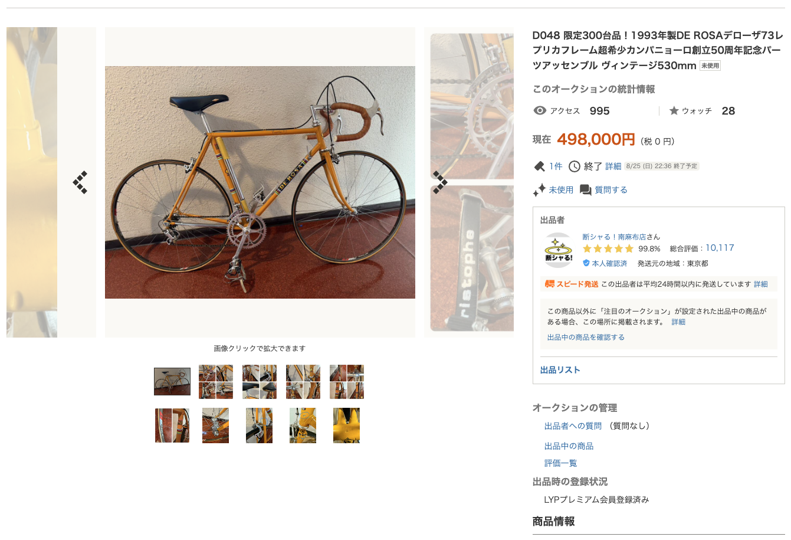Select the first full bike thumbnail
791x540 pixels.
click(172, 382)
